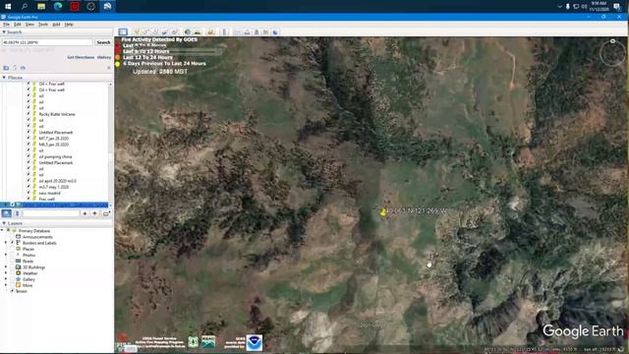Click the search places icon under Places list
Image resolution: width=629 pixels, height=354 pixels.
tap(7, 213)
